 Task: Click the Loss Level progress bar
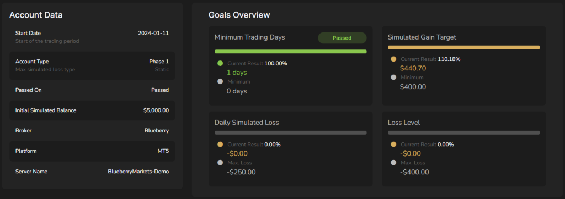click(463, 133)
